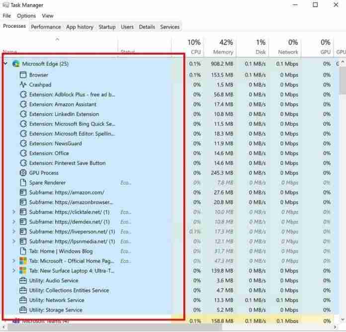Click the Storage Service utility icon
The width and height of the screenshot is (346, 332).
pyautogui.click(x=23, y=310)
